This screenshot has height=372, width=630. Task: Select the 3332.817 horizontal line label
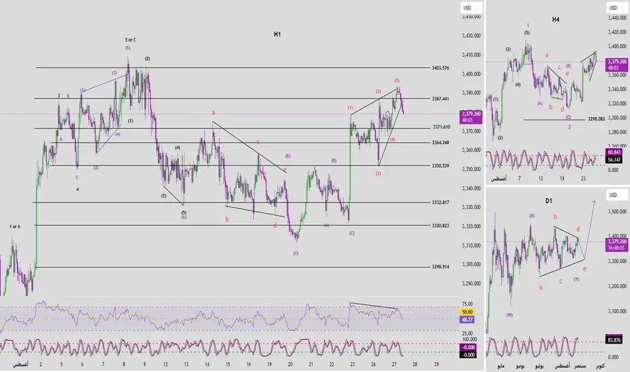point(440,203)
